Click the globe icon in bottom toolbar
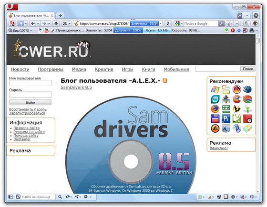This screenshot has width=267, height=207. click(x=219, y=197)
